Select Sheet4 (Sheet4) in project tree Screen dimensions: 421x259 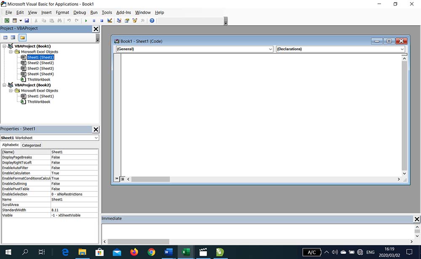[40, 74]
